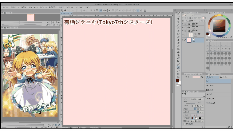Click Redo in the command bar
Viewport: 233px width, 131px height.
point(75,11)
